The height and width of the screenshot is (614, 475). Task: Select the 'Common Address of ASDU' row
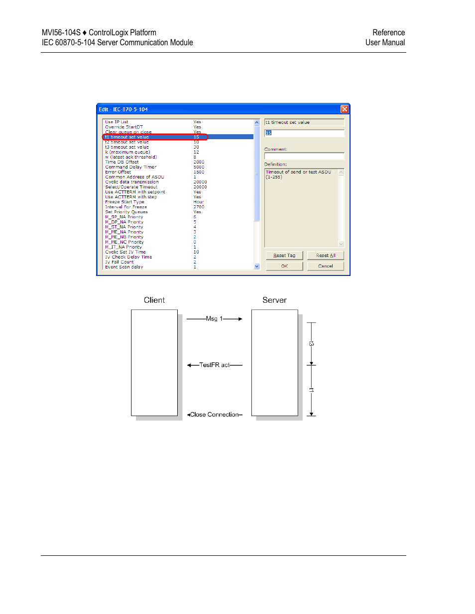178,177
